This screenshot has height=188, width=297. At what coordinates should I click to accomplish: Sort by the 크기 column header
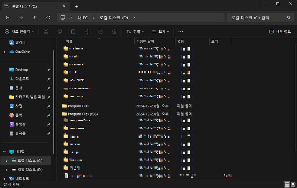tap(215, 42)
